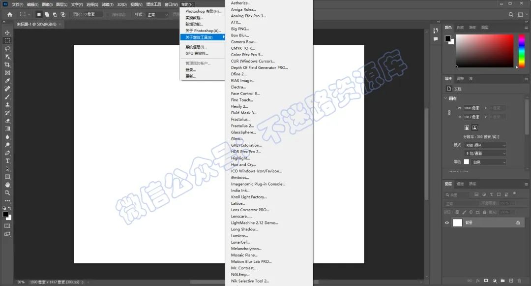531x286 pixels.
Task: Click the canvas width W field
Action: pyautogui.click(x=472, y=108)
